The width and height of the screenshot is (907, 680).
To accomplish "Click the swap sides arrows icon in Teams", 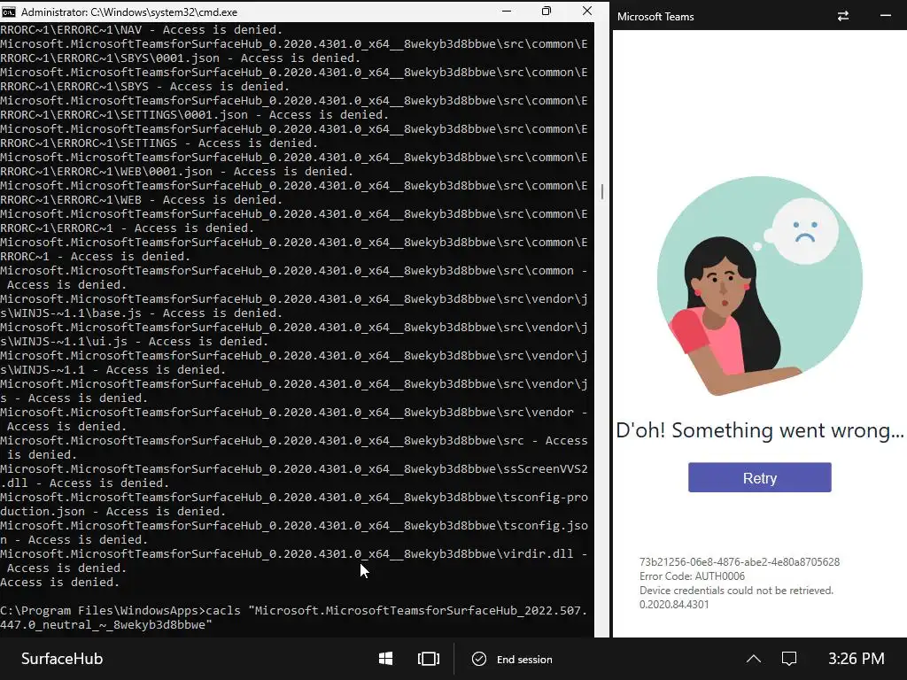I will click(x=843, y=16).
